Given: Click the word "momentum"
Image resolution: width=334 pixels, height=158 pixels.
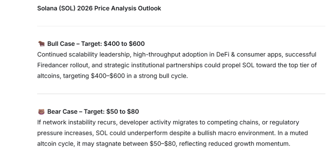Looking at the screenshot, I should click(274, 144).
